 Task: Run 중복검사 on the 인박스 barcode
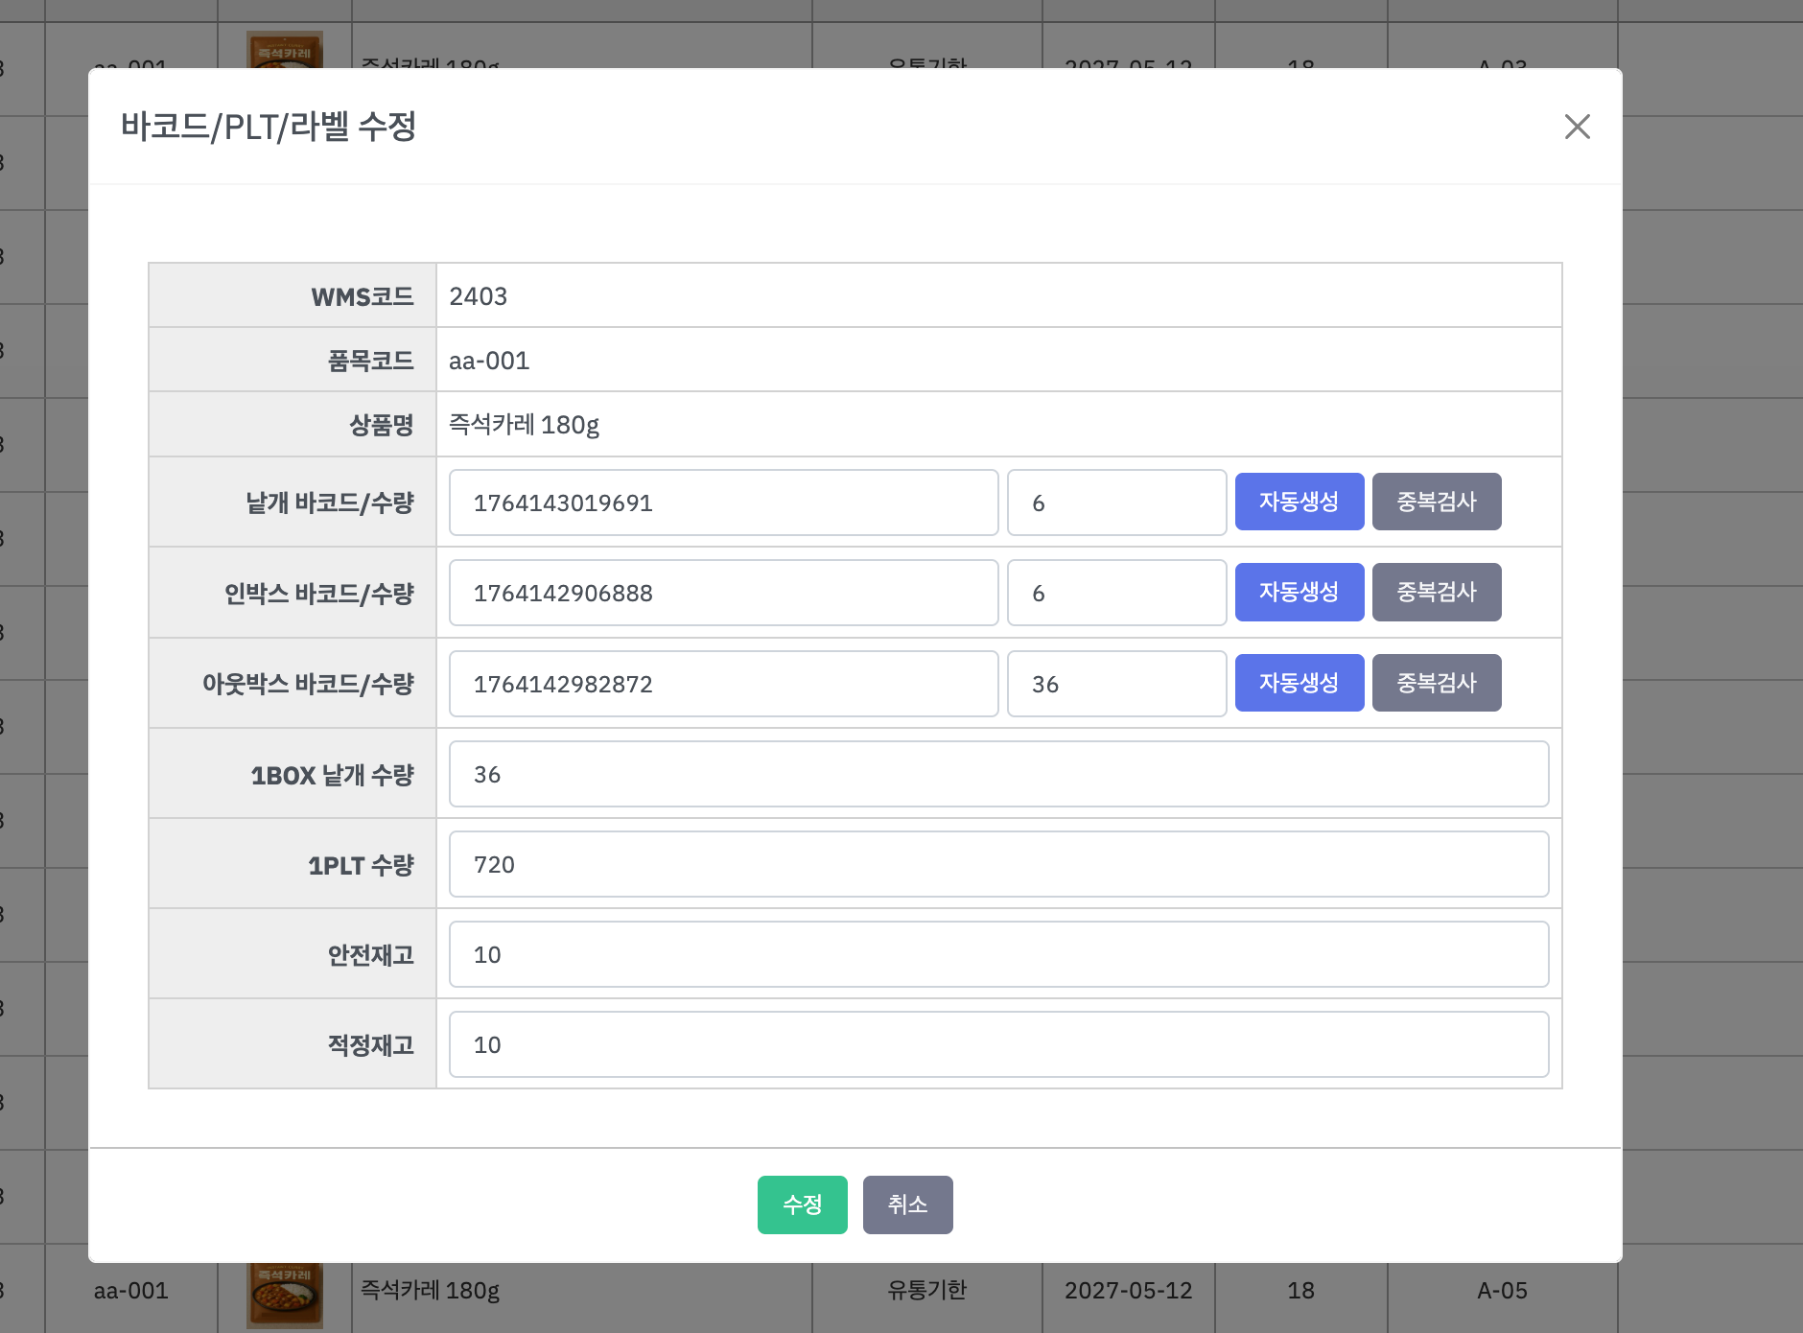[1436, 592]
